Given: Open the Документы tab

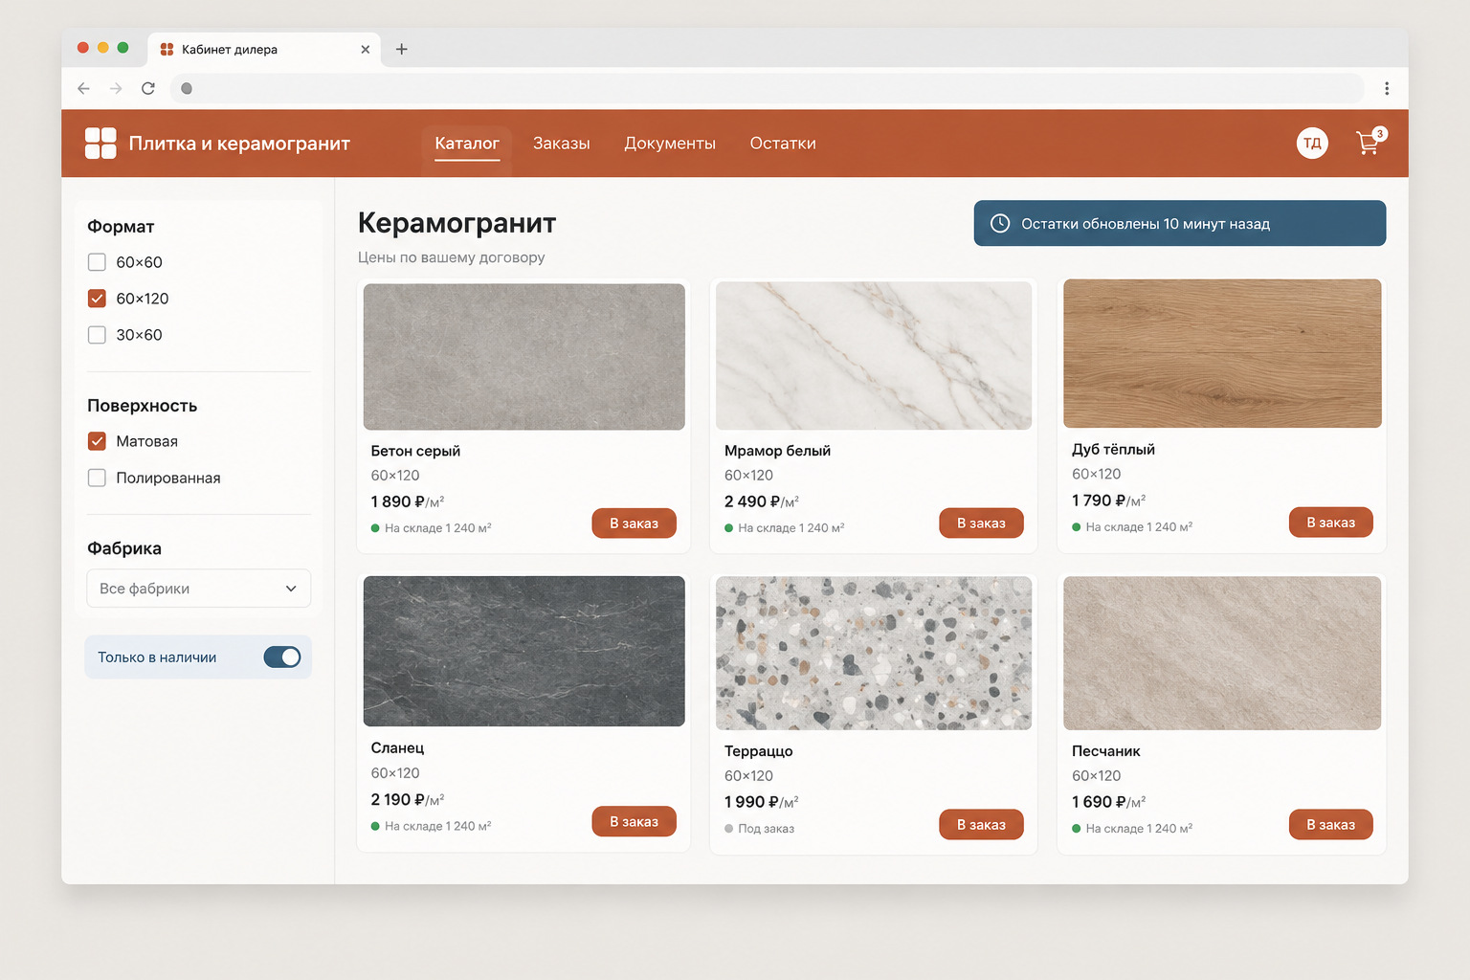Looking at the screenshot, I should tap(670, 144).
